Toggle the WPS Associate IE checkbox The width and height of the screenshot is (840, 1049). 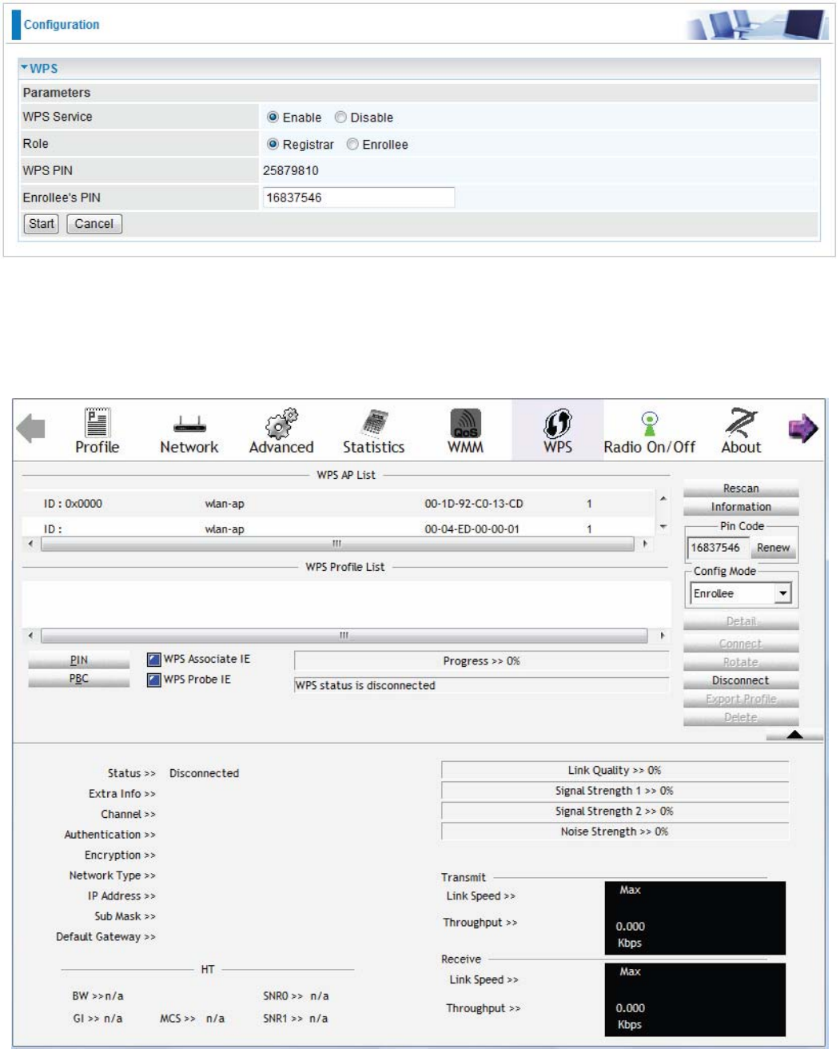[x=154, y=660]
